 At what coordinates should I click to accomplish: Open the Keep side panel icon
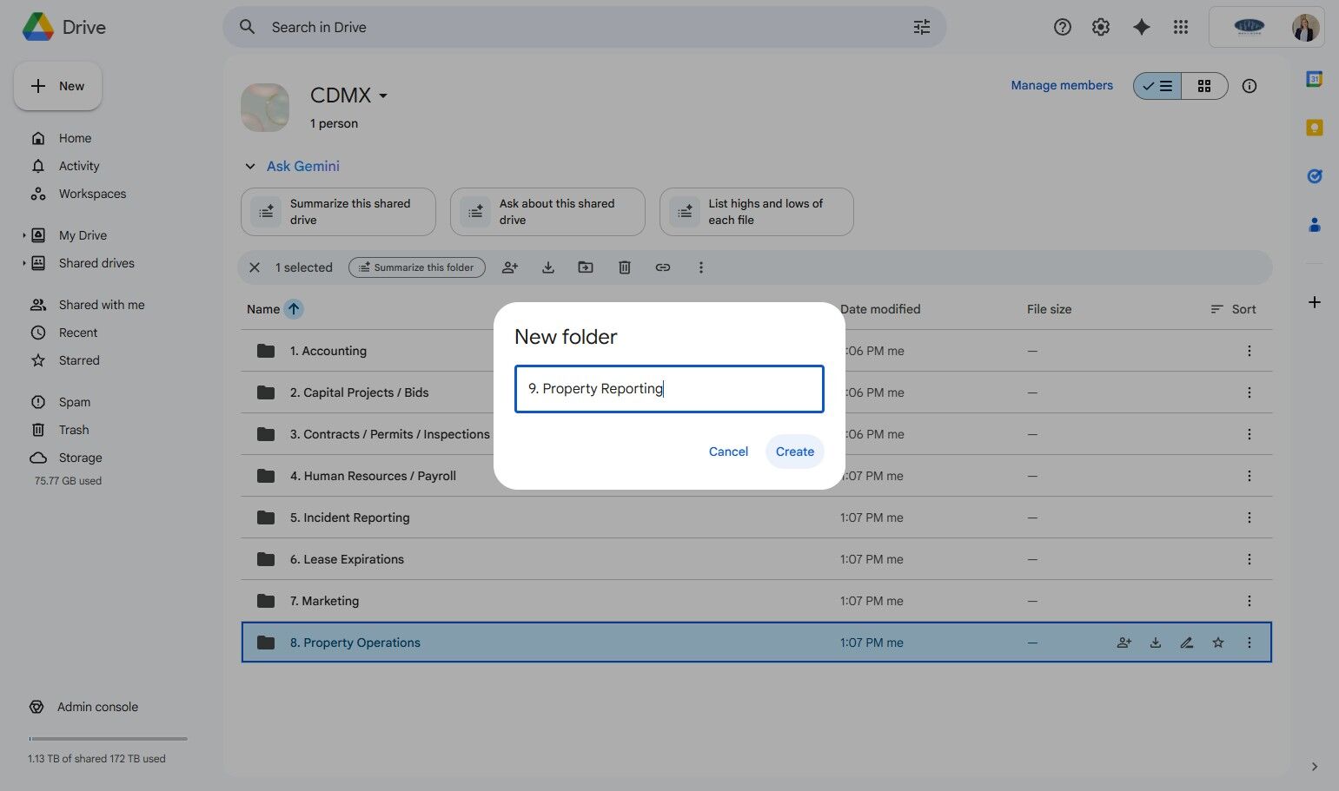click(x=1315, y=128)
